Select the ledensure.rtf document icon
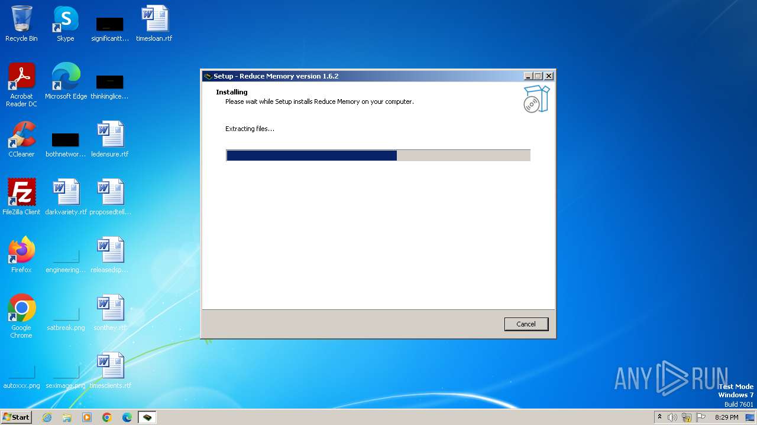Screen dimensions: 757x425 [110, 139]
